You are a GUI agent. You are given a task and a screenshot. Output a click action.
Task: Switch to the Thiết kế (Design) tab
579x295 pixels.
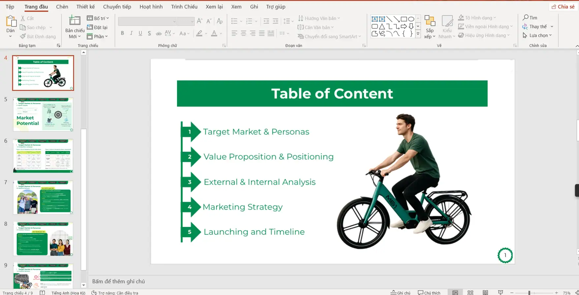[85, 7]
